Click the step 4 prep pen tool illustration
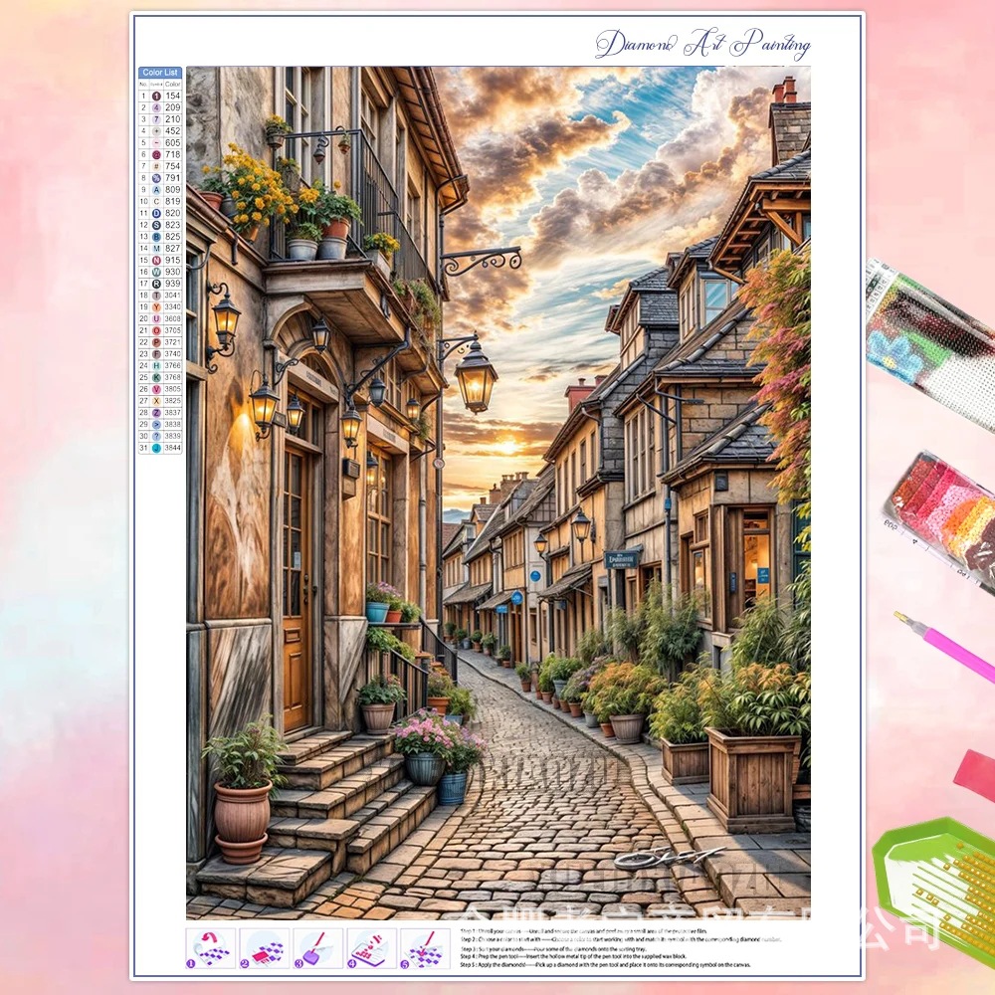Viewport: 995px width, 995px height. click(372, 948)
